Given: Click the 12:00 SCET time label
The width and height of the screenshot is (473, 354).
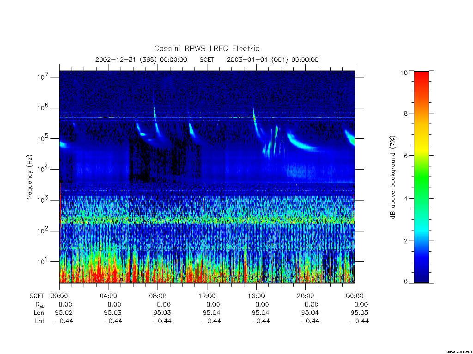Looking at the screenshot, I should tap(207, 296).
